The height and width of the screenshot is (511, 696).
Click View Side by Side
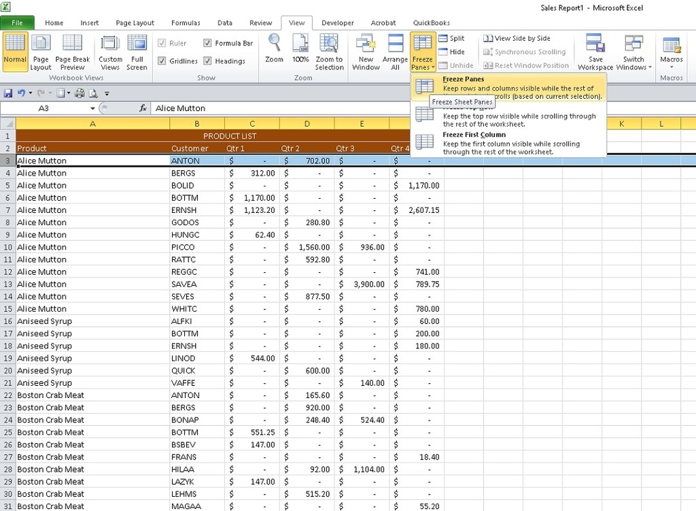pyautogui.click(x=517, y=39)
